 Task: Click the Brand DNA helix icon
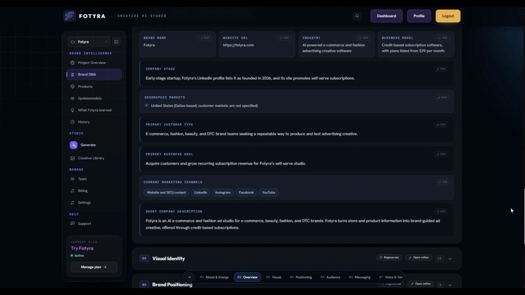pos(72,75)
